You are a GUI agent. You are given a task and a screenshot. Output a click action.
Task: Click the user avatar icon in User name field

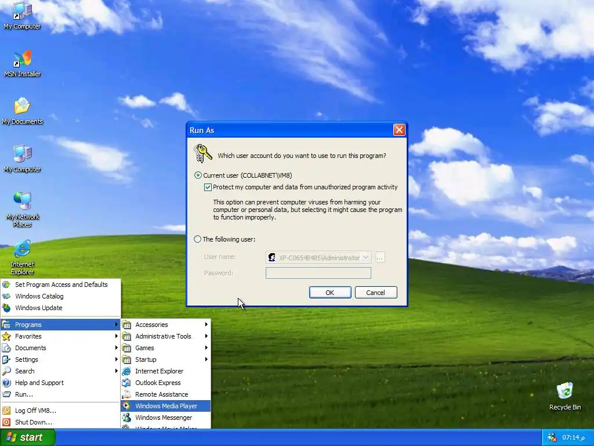(271, 257)
